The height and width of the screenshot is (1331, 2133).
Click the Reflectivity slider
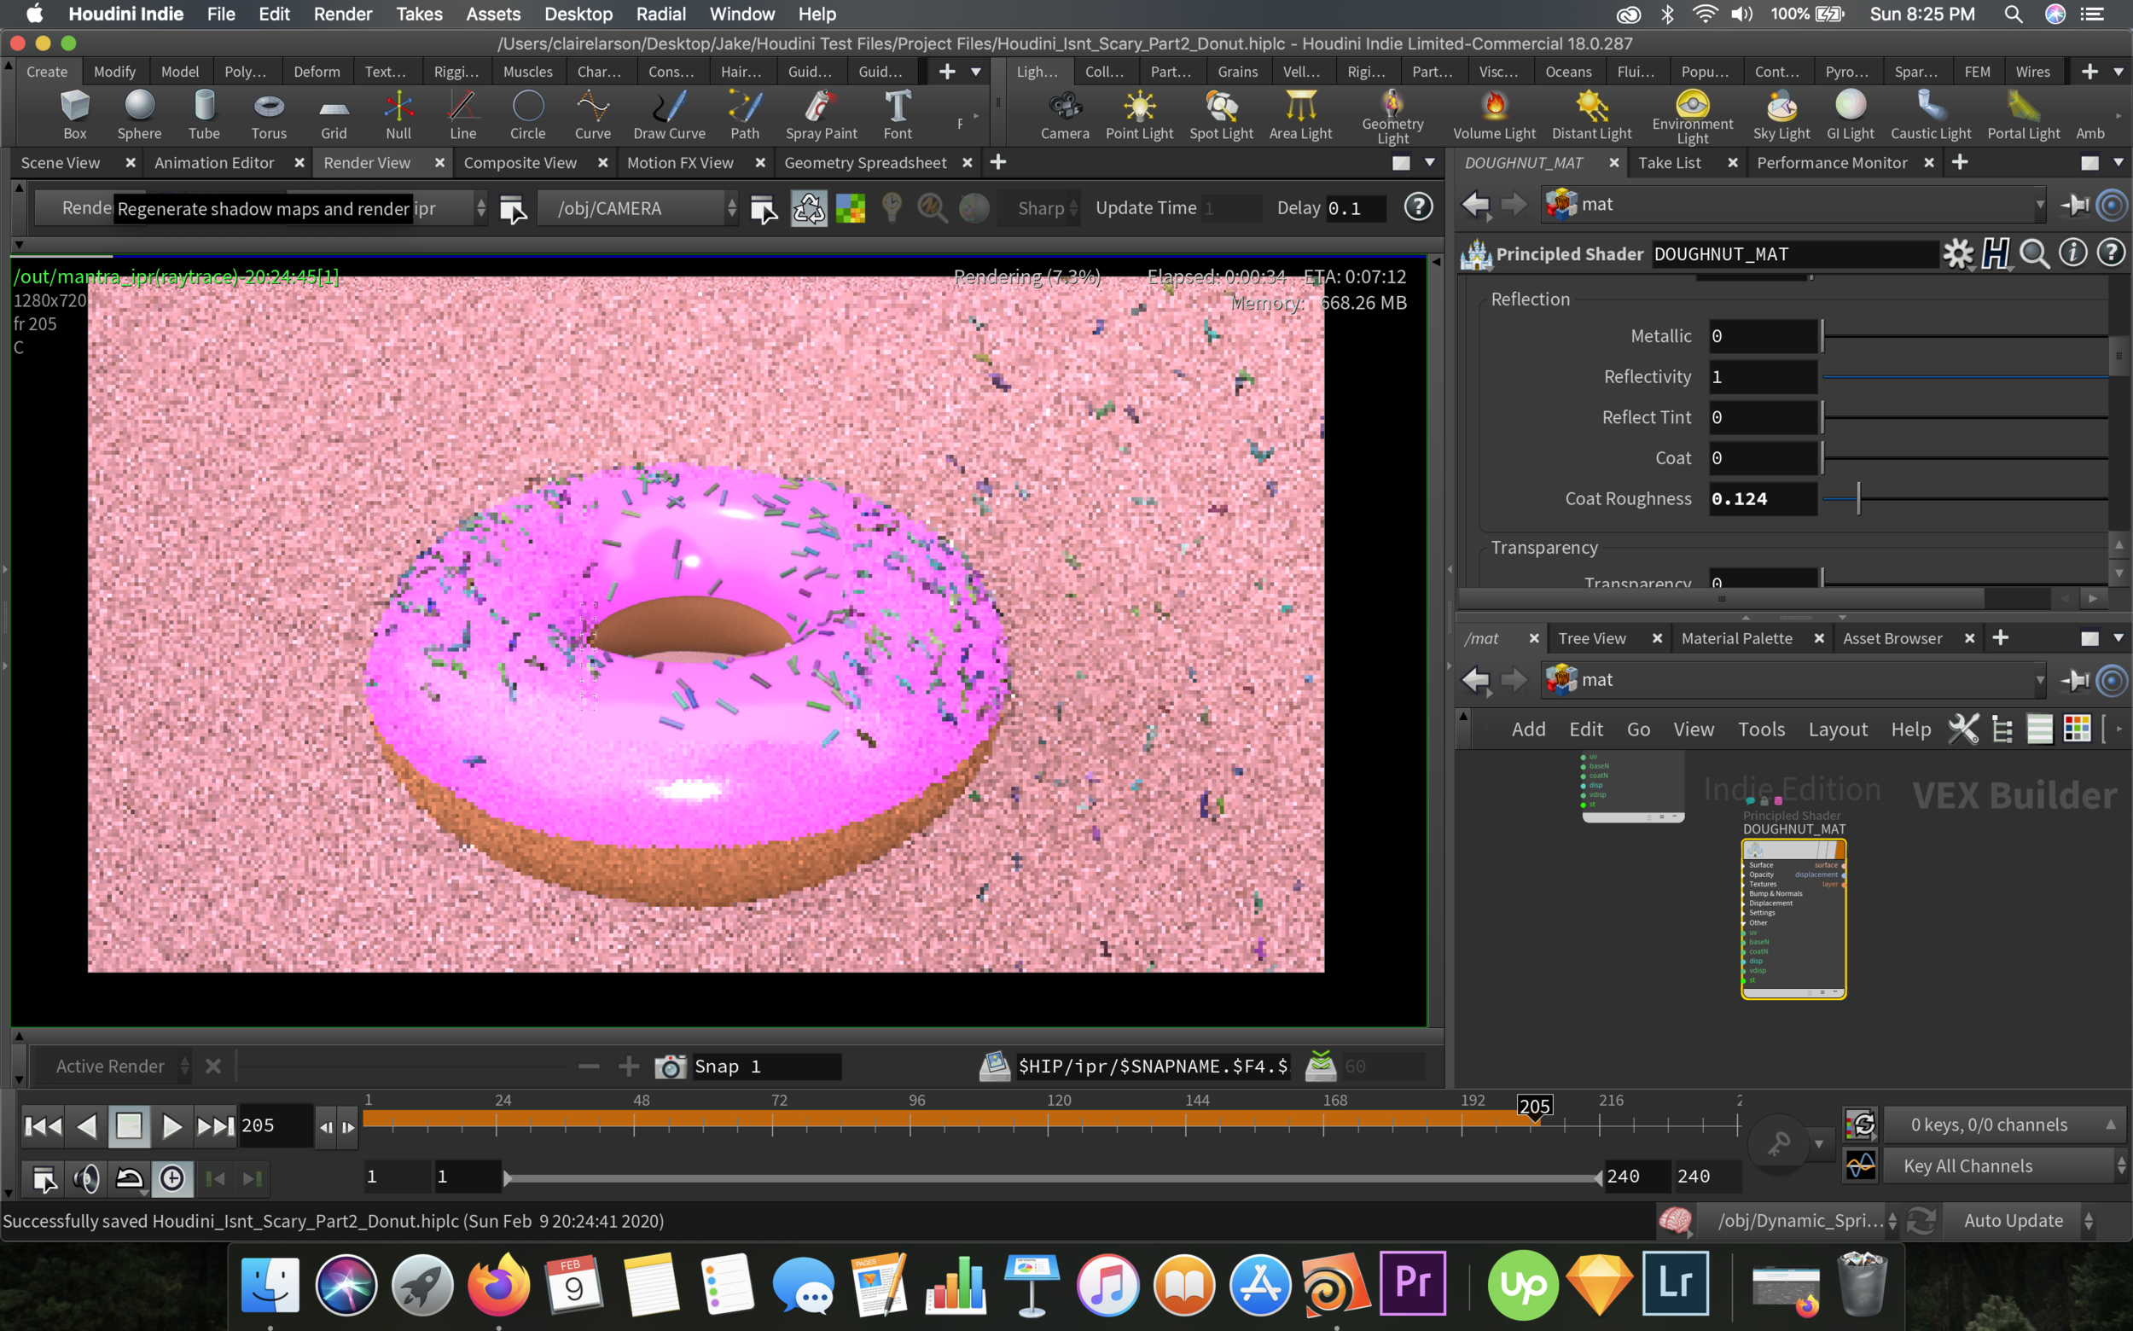[1965, 377]
